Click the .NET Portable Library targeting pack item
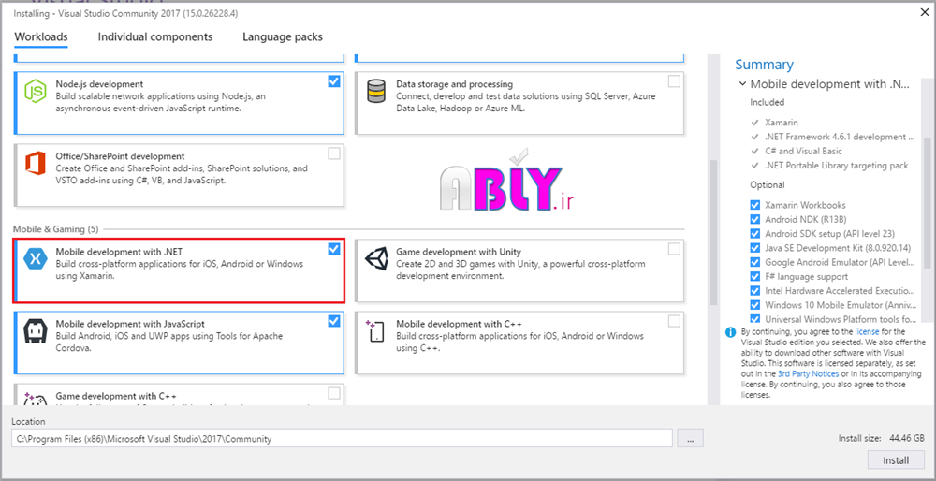Image resolution: width=936 pixels, height=481 pixels. tap(836, 166)
